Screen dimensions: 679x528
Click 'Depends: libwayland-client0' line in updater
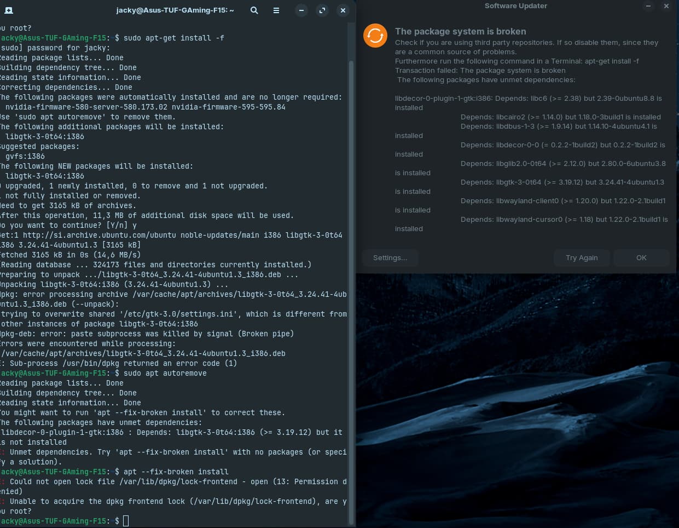click(x=563, y=201)
